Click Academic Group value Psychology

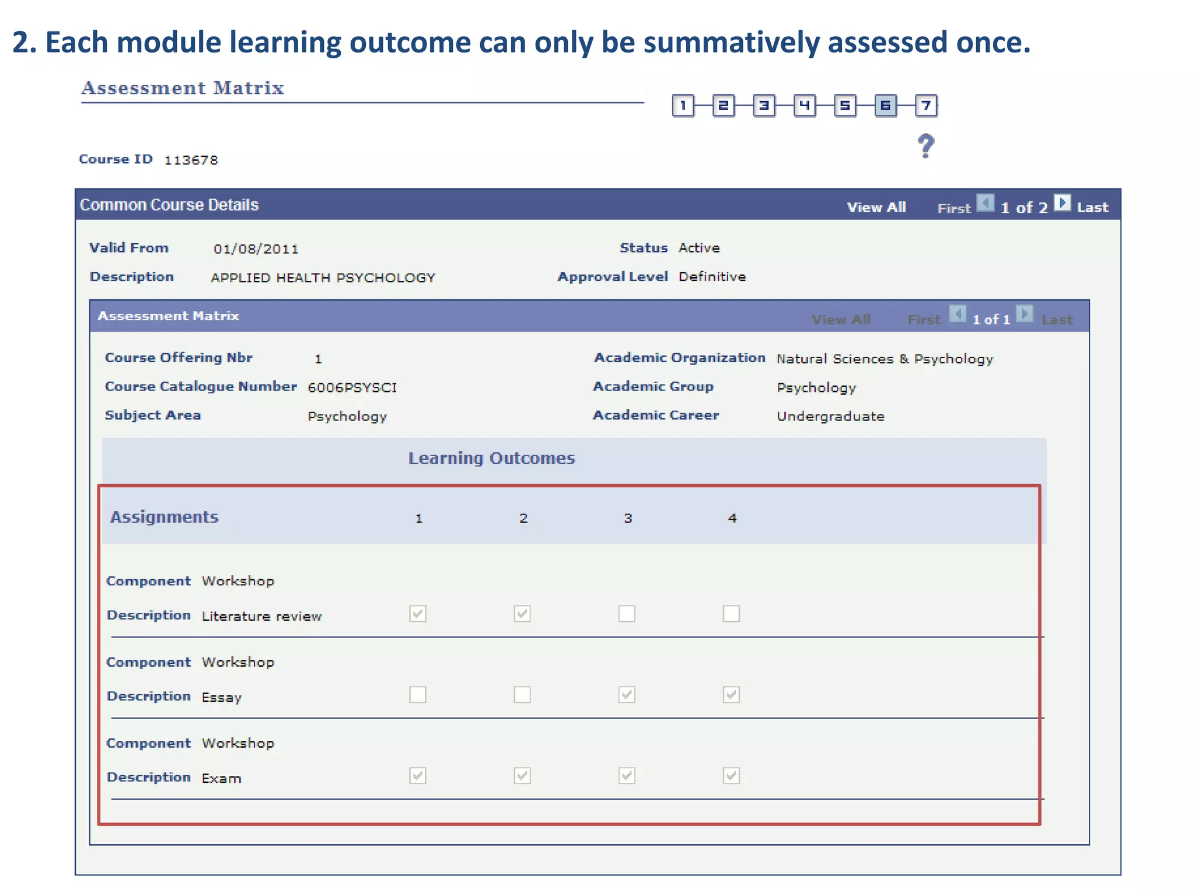click(x=816, y=388)
